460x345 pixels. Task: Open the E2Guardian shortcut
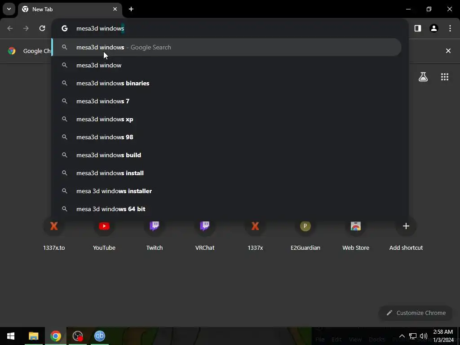click(x=305, y=234)
